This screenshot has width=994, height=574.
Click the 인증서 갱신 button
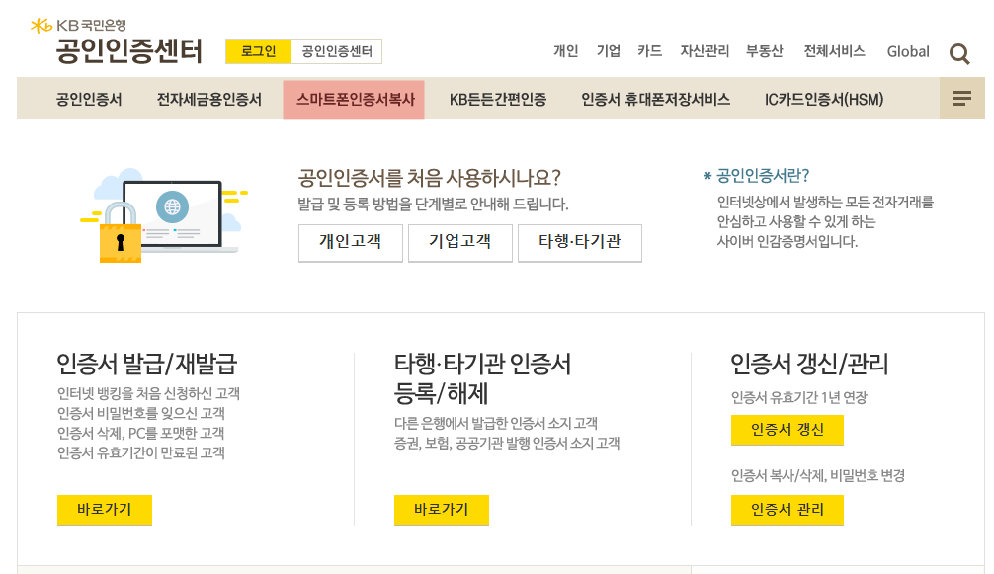point(787,430)
